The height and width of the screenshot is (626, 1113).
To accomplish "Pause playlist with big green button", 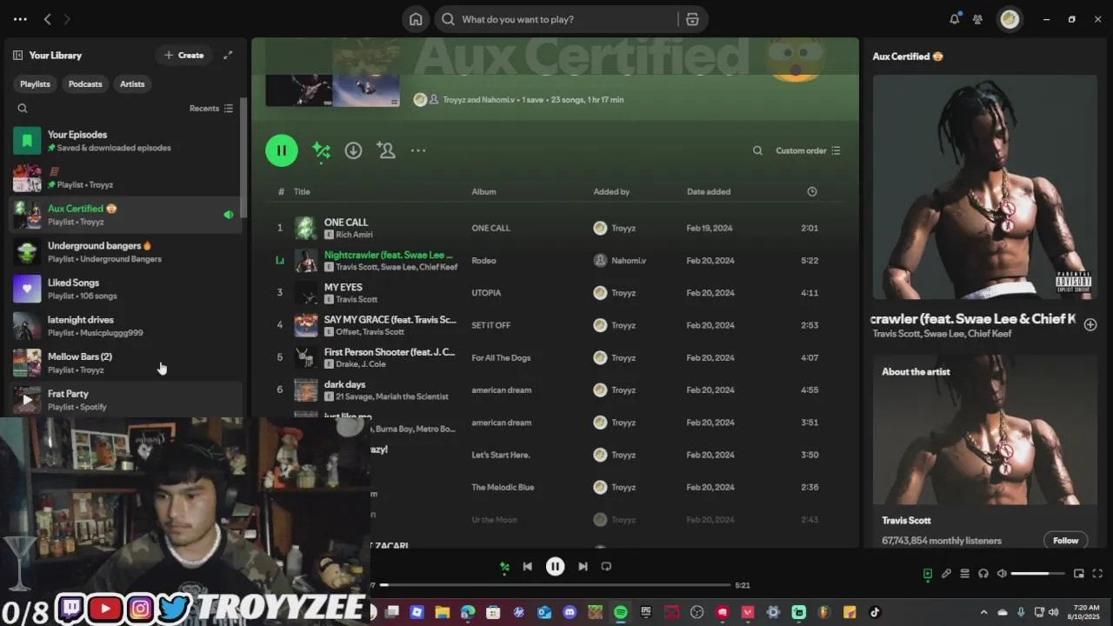I will pos(282,150).
